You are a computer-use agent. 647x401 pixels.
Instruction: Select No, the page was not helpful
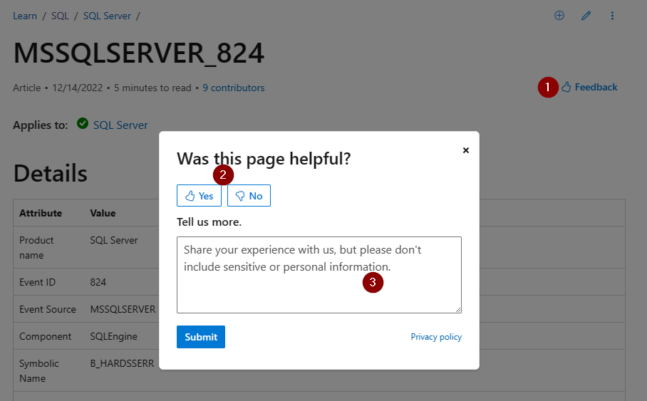pos(249,196)
